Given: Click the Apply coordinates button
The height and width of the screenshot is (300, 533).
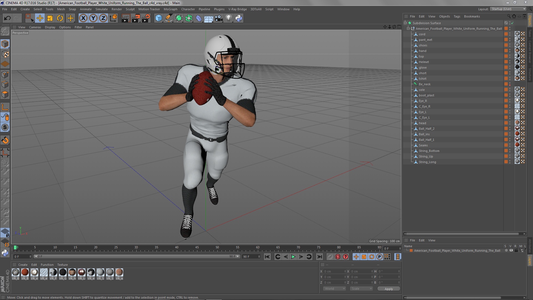Looking at the screenshot, I should [x=389, y=289].
